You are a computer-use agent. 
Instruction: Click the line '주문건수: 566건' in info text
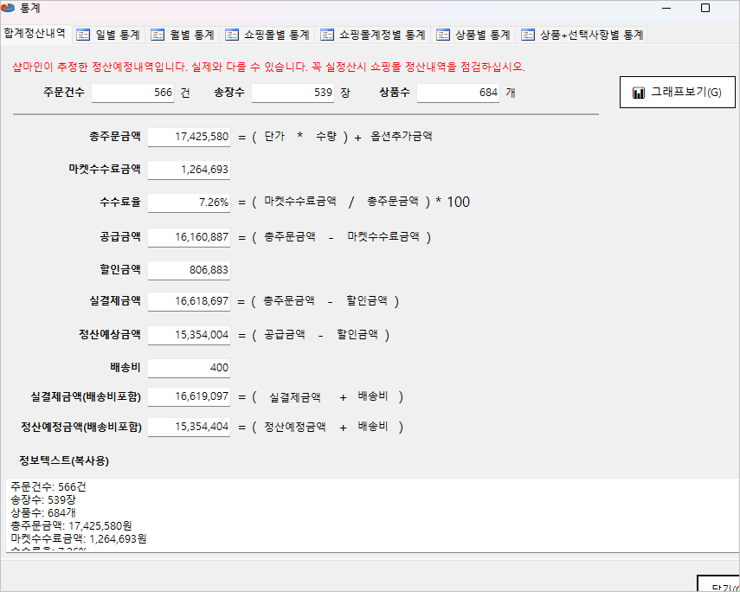[48, 486]
